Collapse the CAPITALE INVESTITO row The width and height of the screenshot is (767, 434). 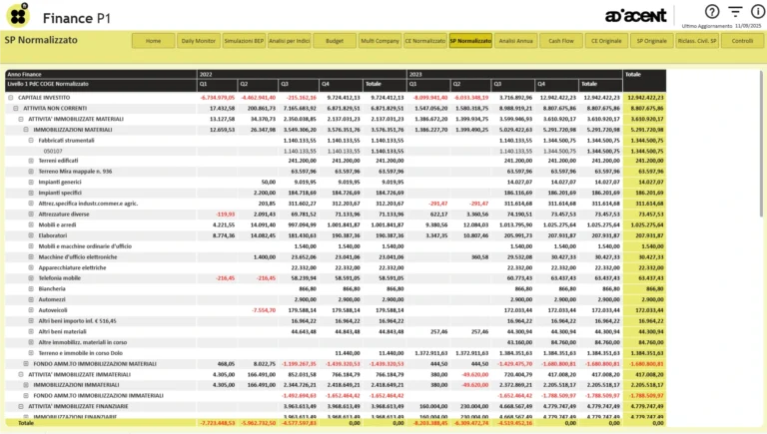11,98
